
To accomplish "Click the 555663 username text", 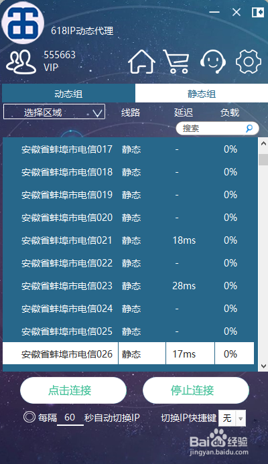I will [x=60, y=55].
